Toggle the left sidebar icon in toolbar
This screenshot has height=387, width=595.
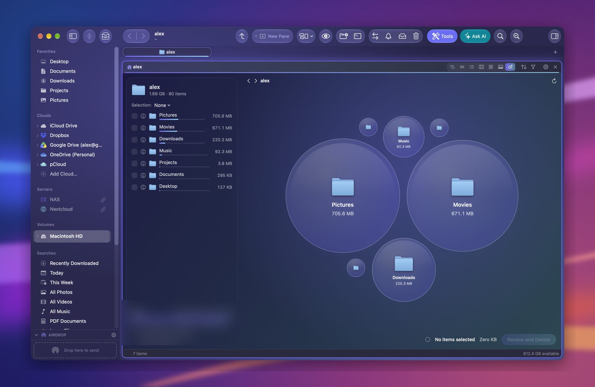coord(73,36)
